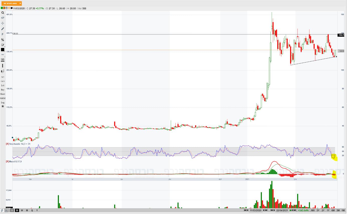Click the star favorites icon
347x214 pixels.
click(x=3, y=106)
